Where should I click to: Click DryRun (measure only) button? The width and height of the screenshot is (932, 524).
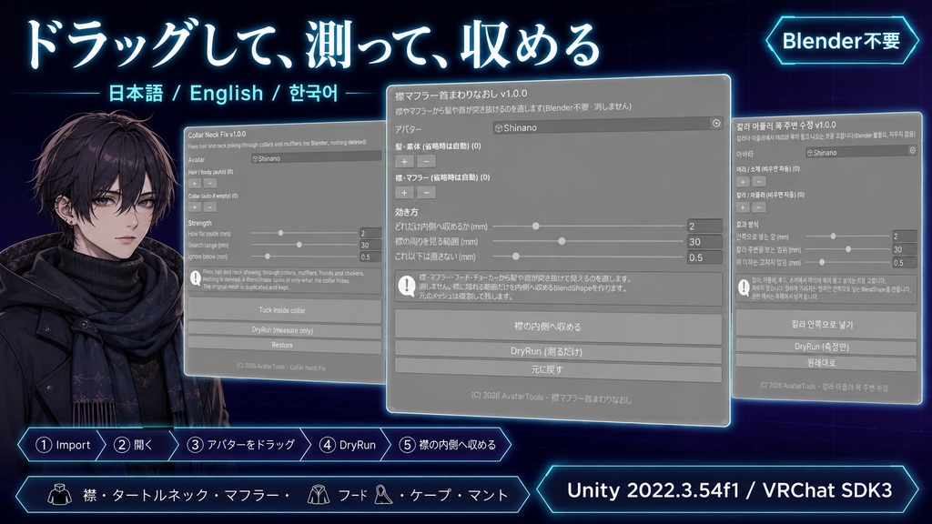coord(284,329)
